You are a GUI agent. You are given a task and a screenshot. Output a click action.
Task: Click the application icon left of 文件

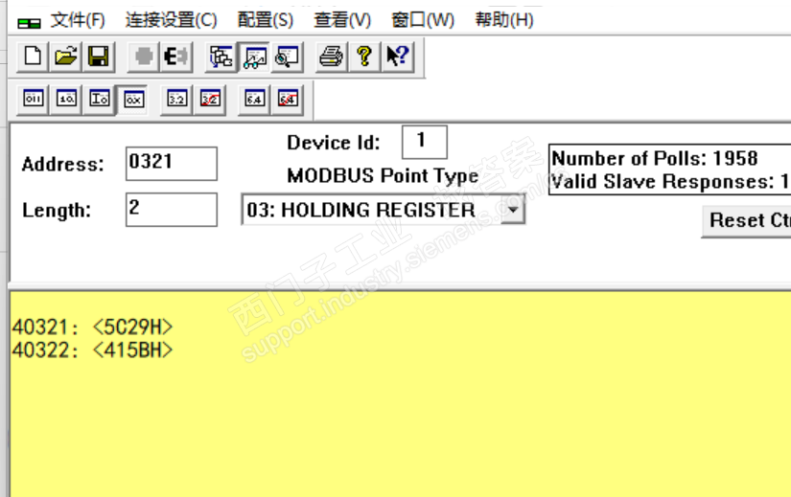pyautogui.click(x=29, y=23)
